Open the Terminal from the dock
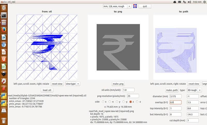Image resolution: width=207 pixels, height=125 pixels. (4, 15)
